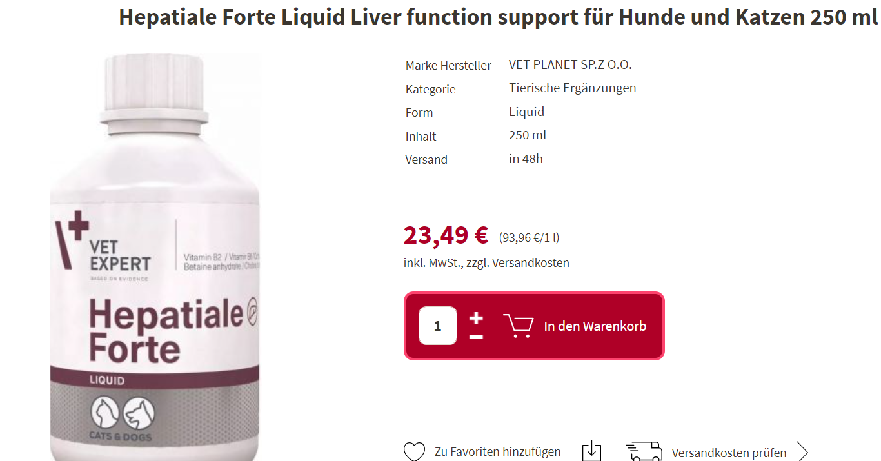This screenshot has height=461, width=881.
Task: Click the 23,49 € price
Action: click(446, 235)
